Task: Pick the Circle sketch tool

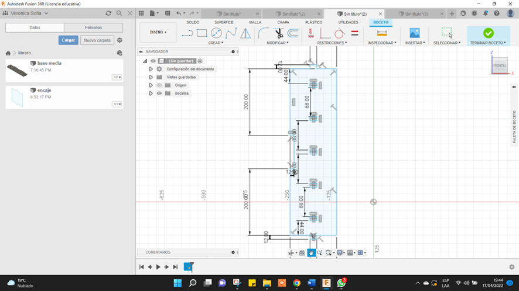Action: coord(216,33)
